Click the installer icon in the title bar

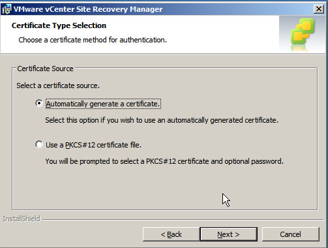point(7,9)
